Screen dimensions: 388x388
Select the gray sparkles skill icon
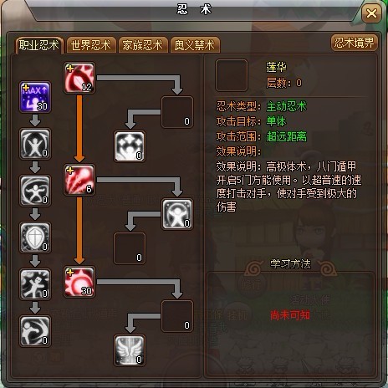tap(130, 146)
